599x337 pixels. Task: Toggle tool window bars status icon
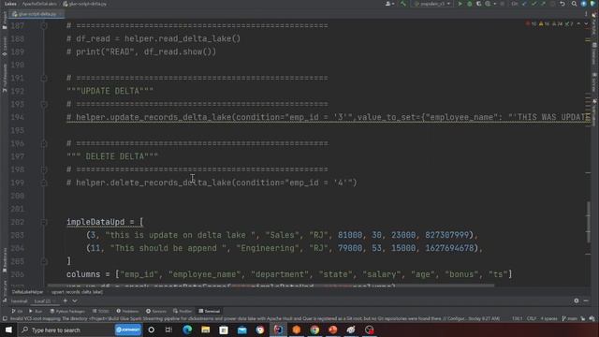click(x=5, y=318)
